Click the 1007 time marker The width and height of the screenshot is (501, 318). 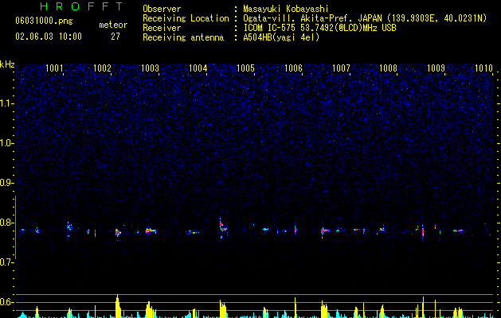341,68
